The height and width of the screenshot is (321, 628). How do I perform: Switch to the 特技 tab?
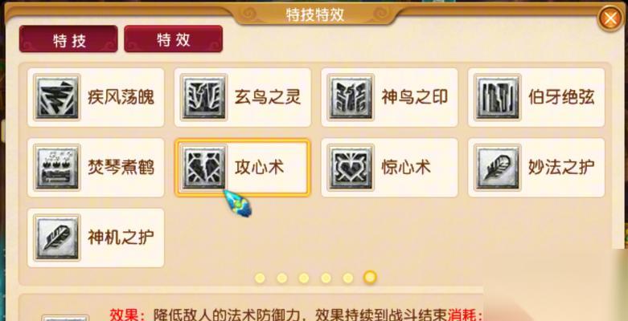[68, 39]
